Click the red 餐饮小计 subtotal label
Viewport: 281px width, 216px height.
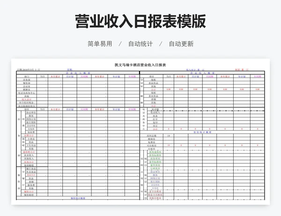(29, 192)
